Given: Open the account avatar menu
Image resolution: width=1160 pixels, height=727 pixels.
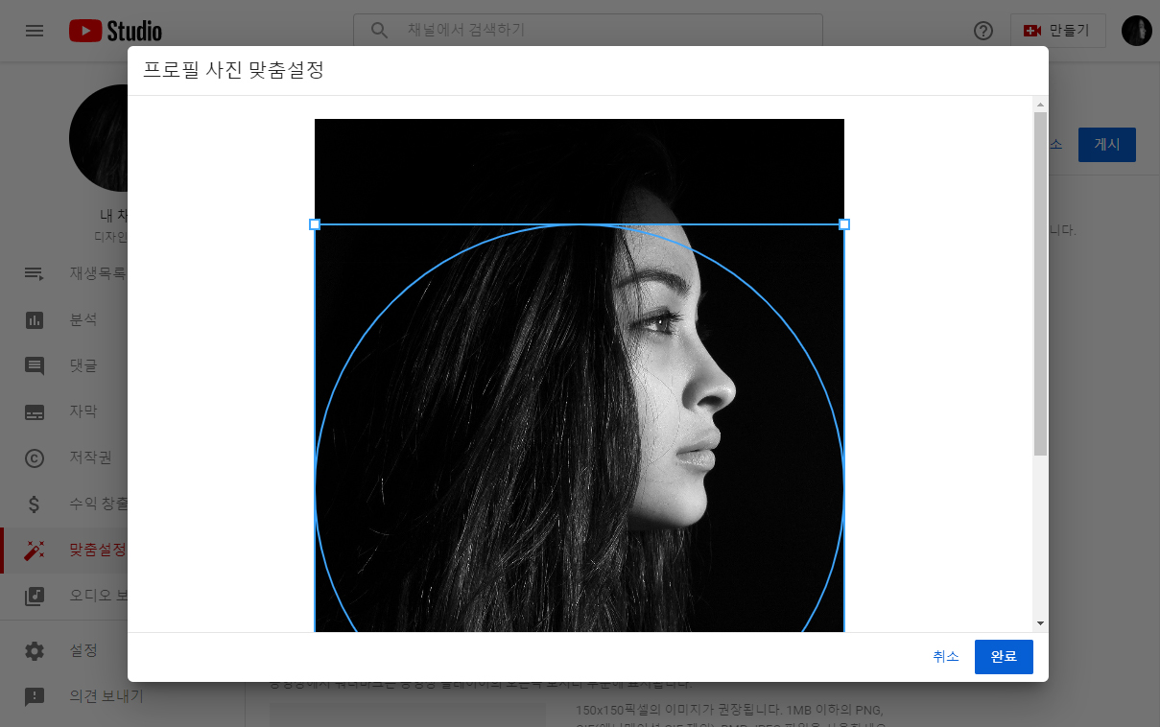Looking at the screenshot, I should [1136, 31].
